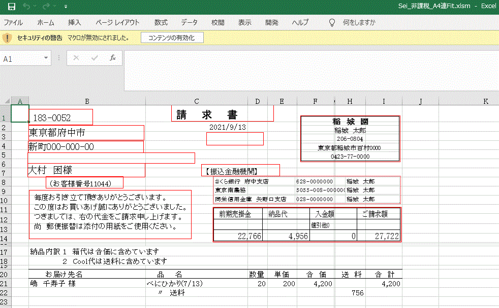The height and width of the screenshot is (308, 499).
Task: Select column K header
Action: pyautogui.click(x=486, y=101)
